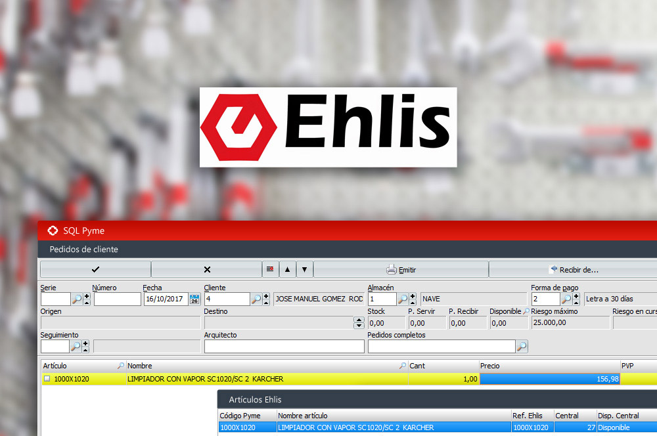Image resolution: width=657 pixels, height=436 pixels.
Task: Click the plus stepper beside Seguimiento
Action: (87, 343)
